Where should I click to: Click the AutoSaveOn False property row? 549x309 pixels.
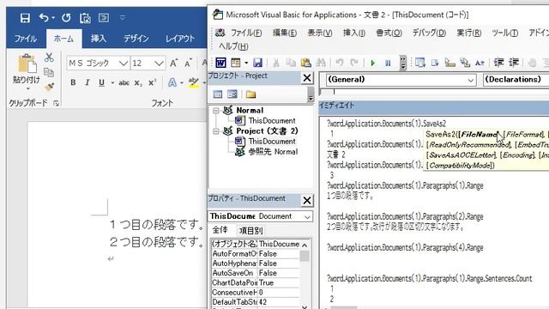pos(256,273)
